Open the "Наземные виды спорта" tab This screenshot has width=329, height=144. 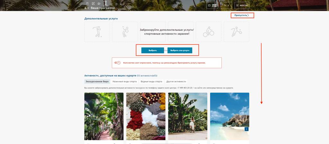pyautogui.click(x=125, y=82)
